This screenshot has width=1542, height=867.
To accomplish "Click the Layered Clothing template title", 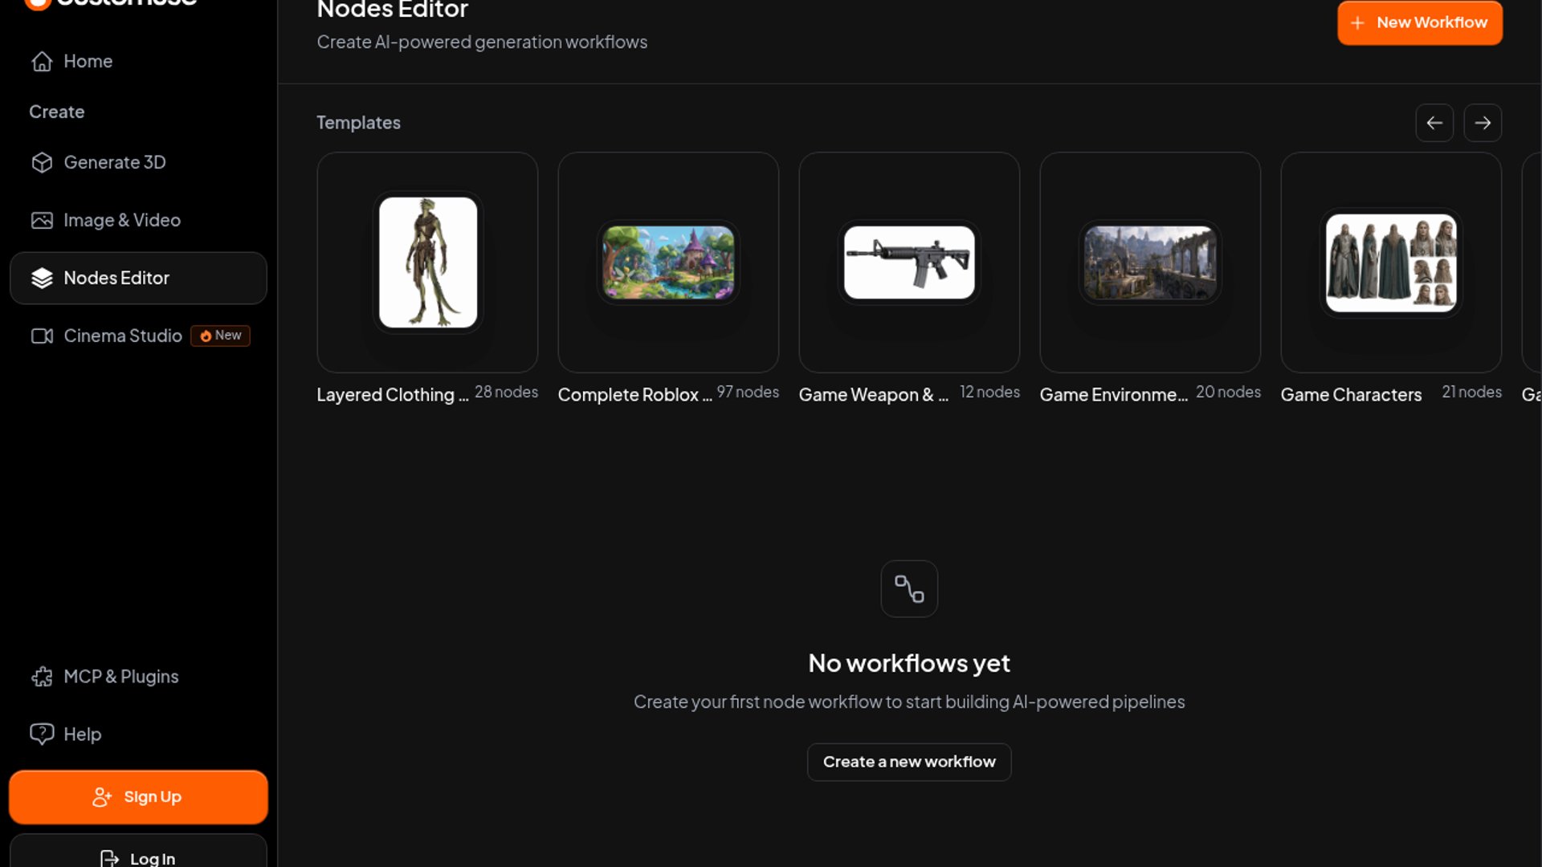I will pyautogui.click(x=392, y=395).
